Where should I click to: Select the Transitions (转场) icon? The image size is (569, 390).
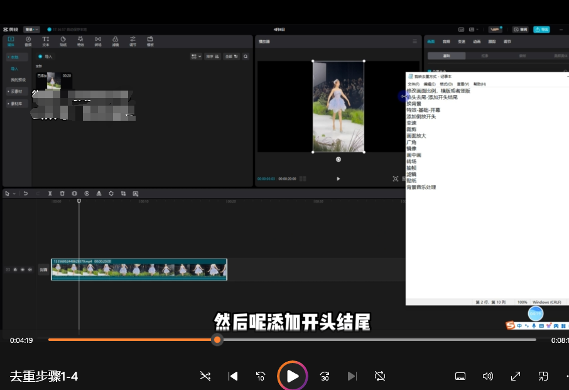(97, 42)
